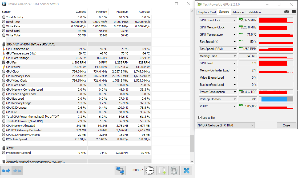Click the thermometer icon beside GPU Temperature row
The width and height of the screenshot is (298, 178).
4,49
